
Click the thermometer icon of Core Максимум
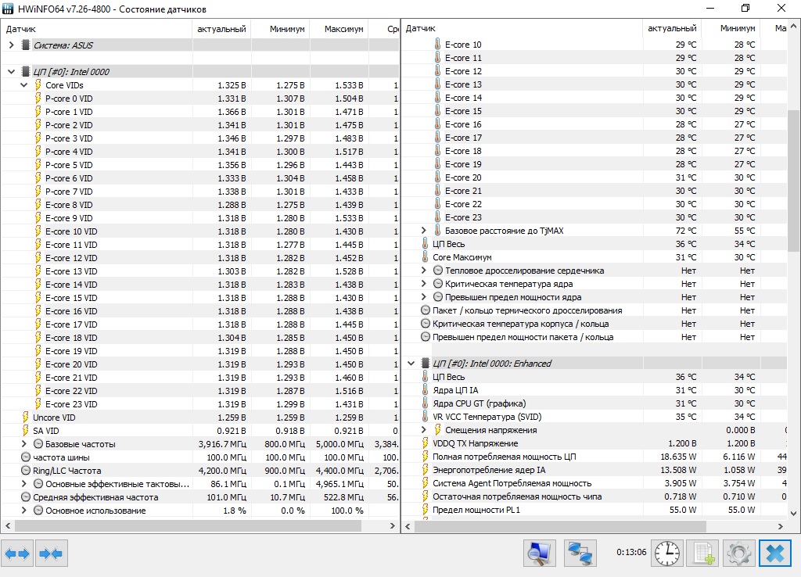pos(425,257)
